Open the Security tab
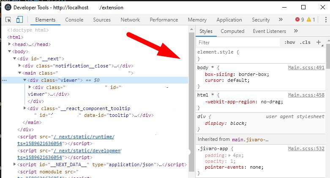This screenshot has height=178, width=330. (x=261, y=20)
